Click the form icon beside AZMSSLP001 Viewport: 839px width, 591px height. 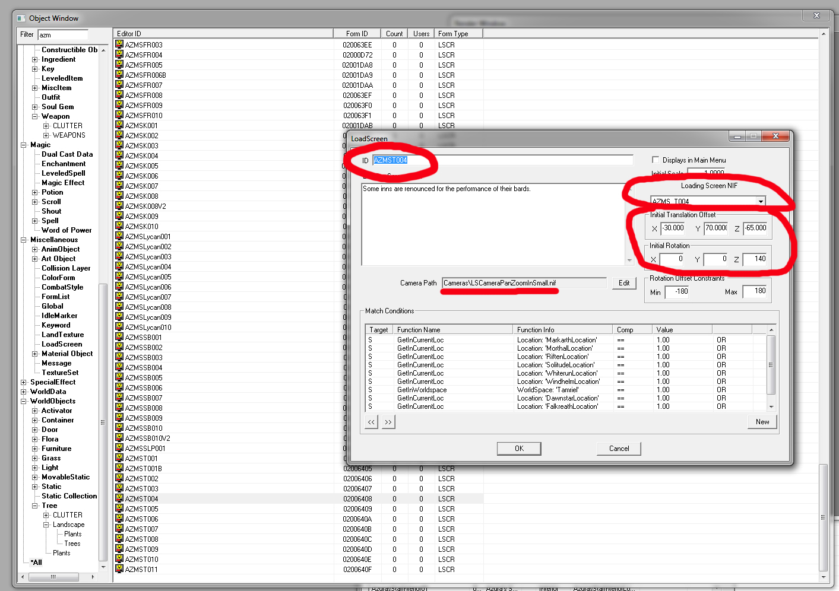click(119, 448)
